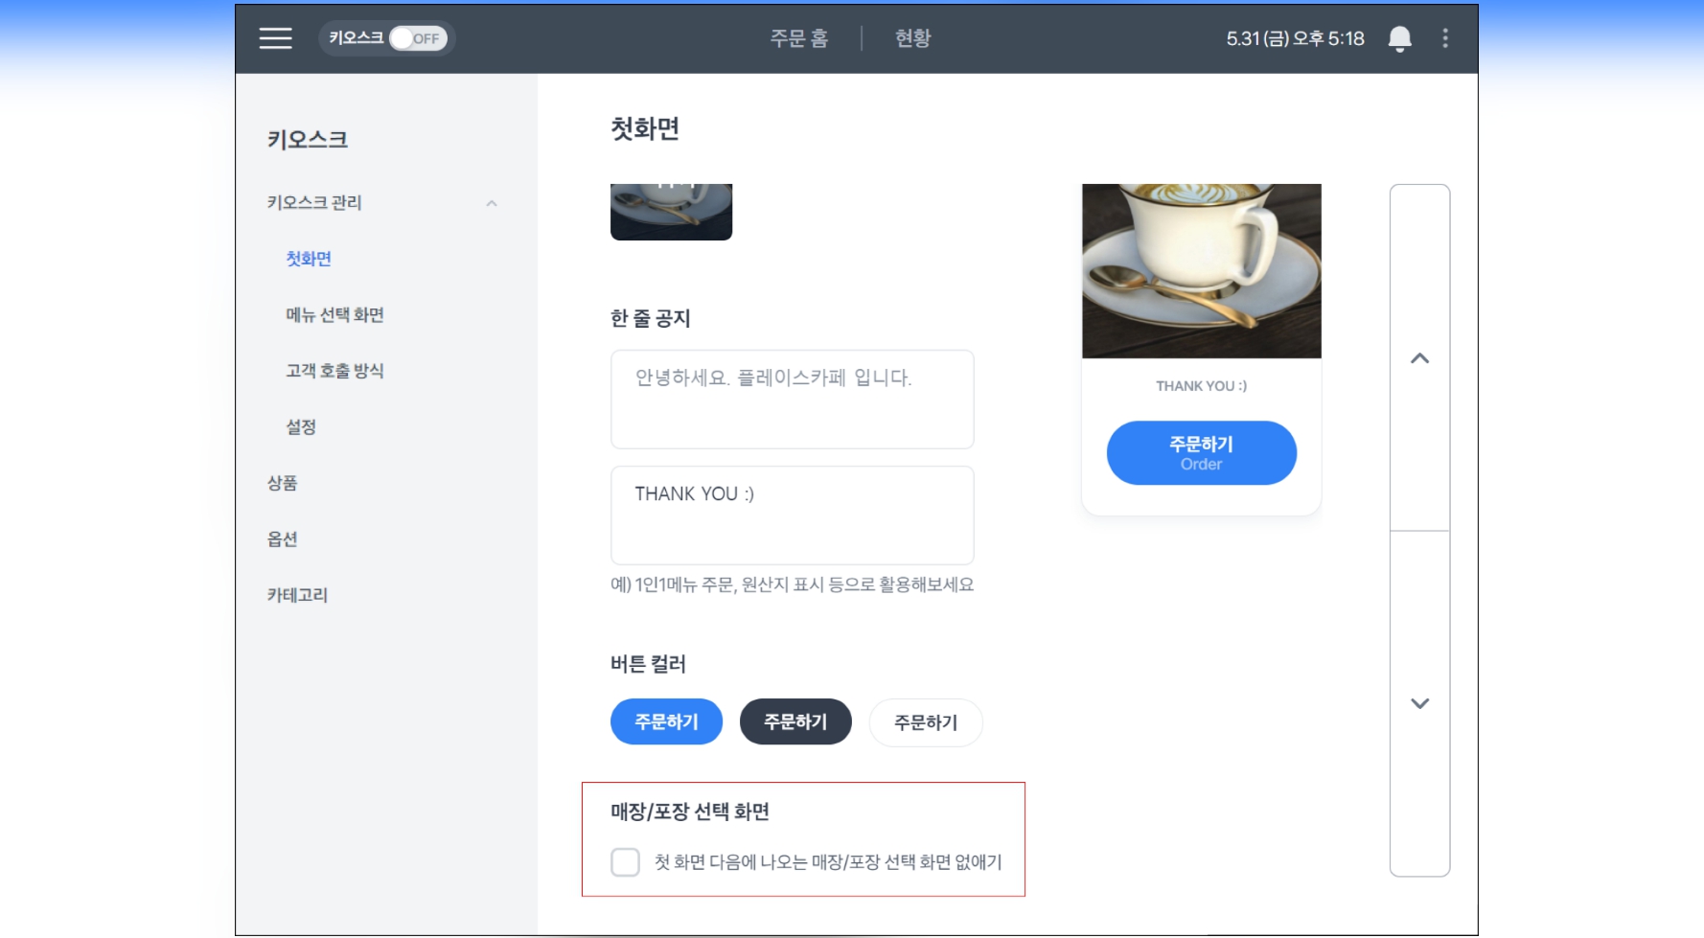This screenshot has height=938, width=1704.
Task: Open 고객 호출 방식 settings
Action: point(334,371)
